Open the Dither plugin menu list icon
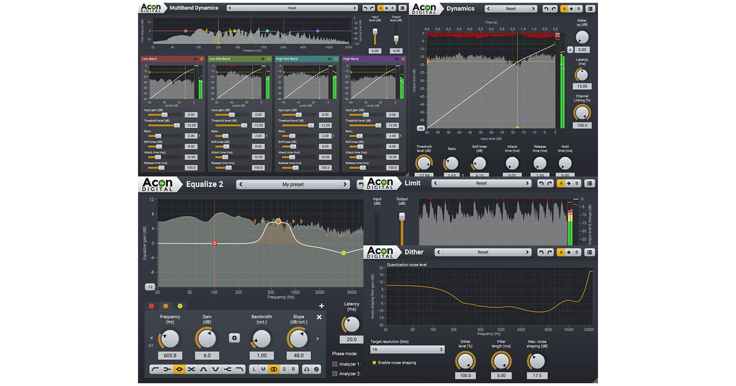The width and height of the screenshot is (736, 386). pyautogui.click(x=590, y=252)
